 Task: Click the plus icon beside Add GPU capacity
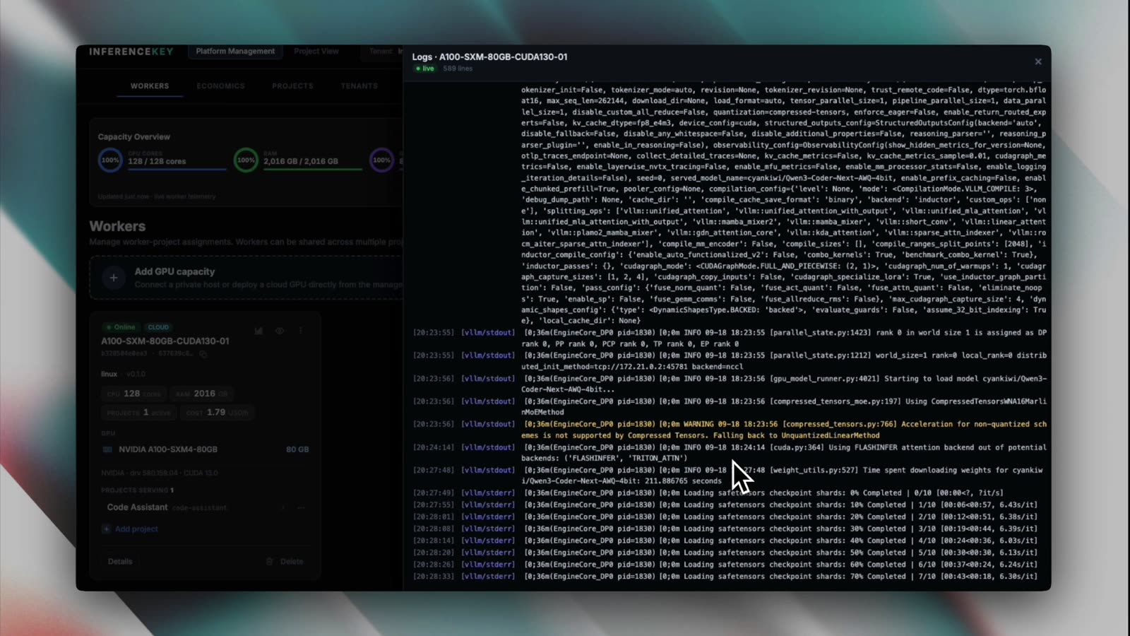coord(114,278)
